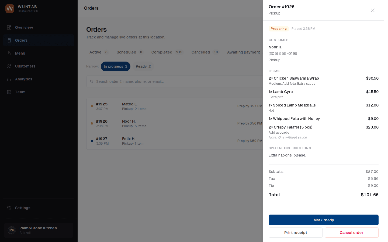Open order #1925 from Mateo E.

(x=175, y=106)
